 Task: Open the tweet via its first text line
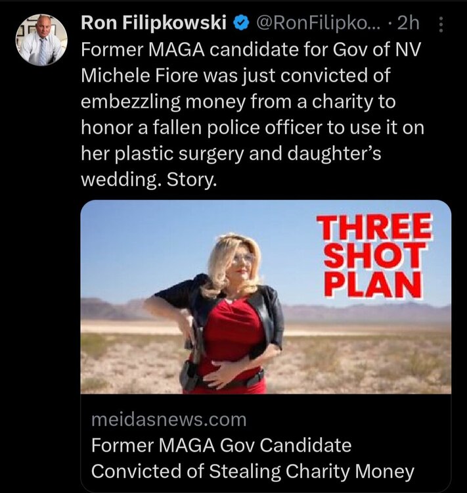[x=250, y=49]
